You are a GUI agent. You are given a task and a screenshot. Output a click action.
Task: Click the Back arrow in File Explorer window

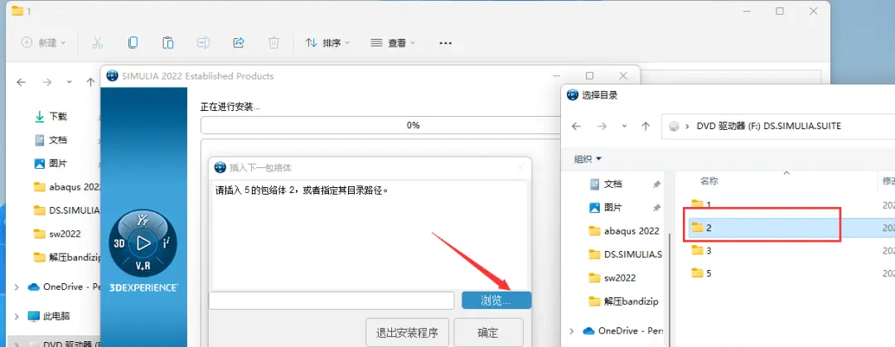(21, 82)
